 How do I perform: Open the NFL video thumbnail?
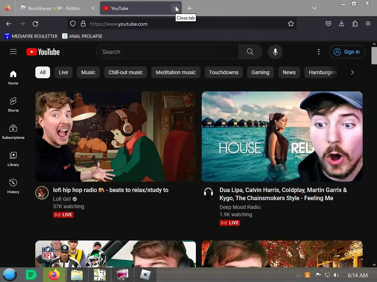[x=116, y=254]
